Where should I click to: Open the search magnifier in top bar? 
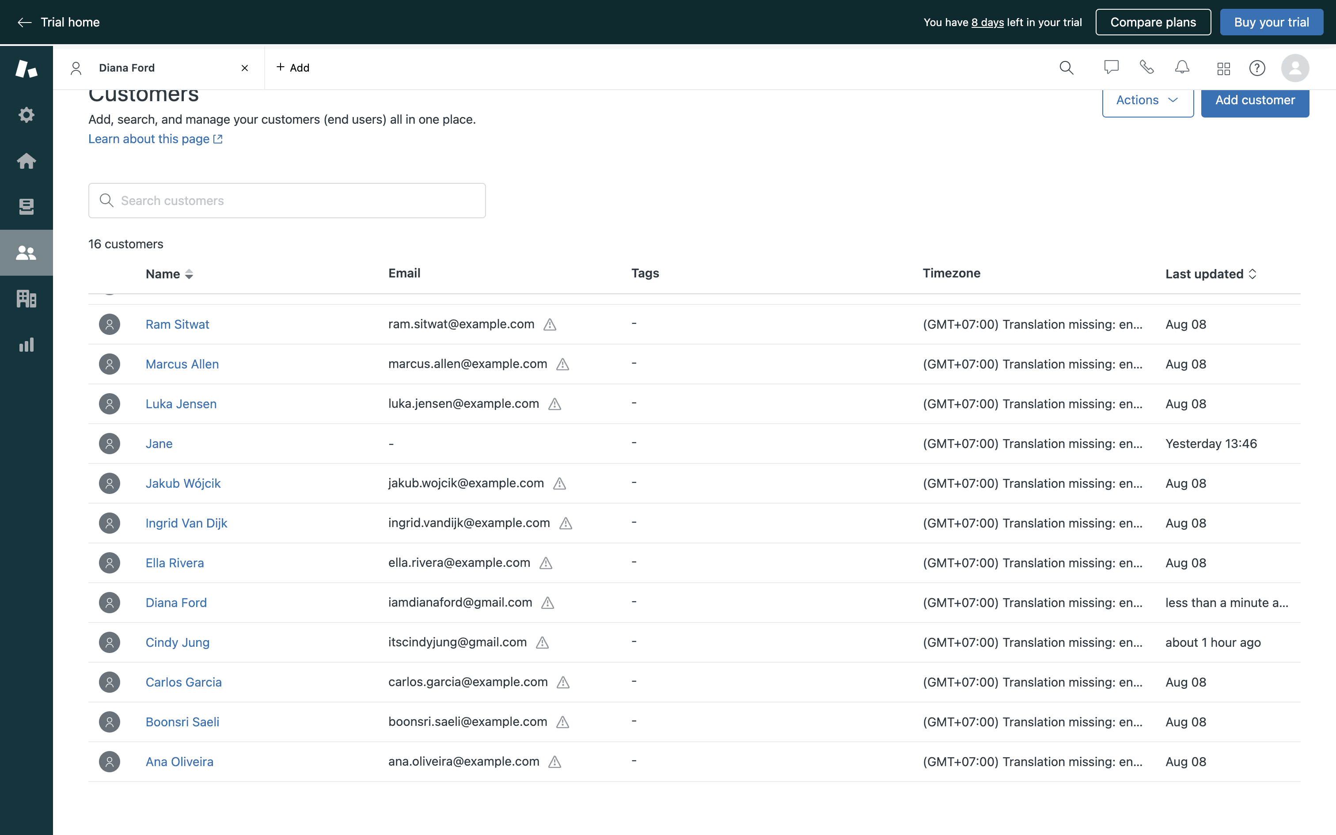click(1066, 68)
